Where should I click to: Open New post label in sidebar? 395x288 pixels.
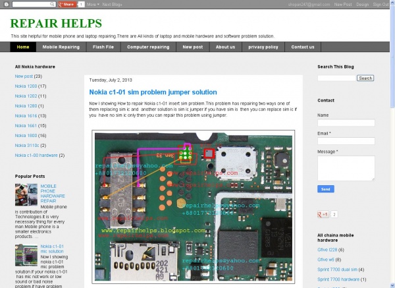pyautogui.click(x=24, y=76)
